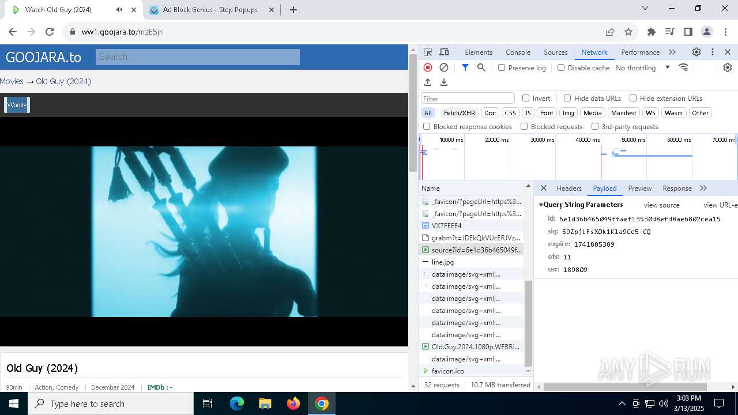Image resolution: width=738 pixels, height=415 pixels.
Task: Click the import HAR upload icon
Action: click(428, 82)
